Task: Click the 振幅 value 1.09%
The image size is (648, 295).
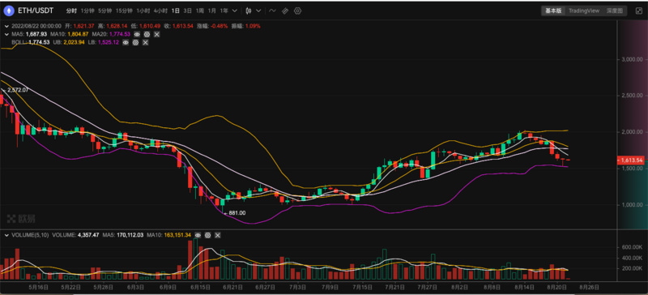Action: [x=254, y=26]
